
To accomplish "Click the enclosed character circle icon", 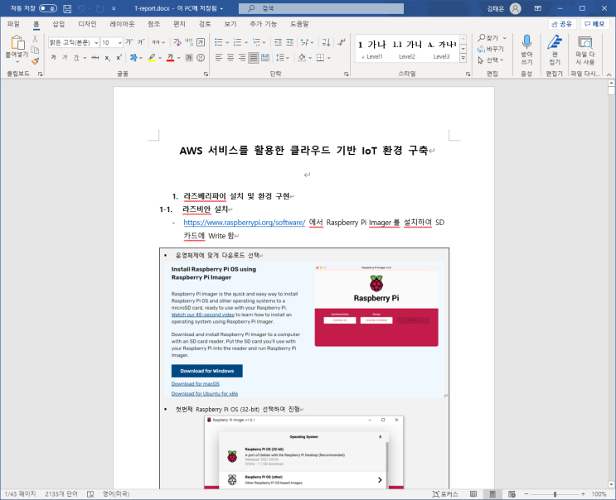I will (x=201, y=58).
